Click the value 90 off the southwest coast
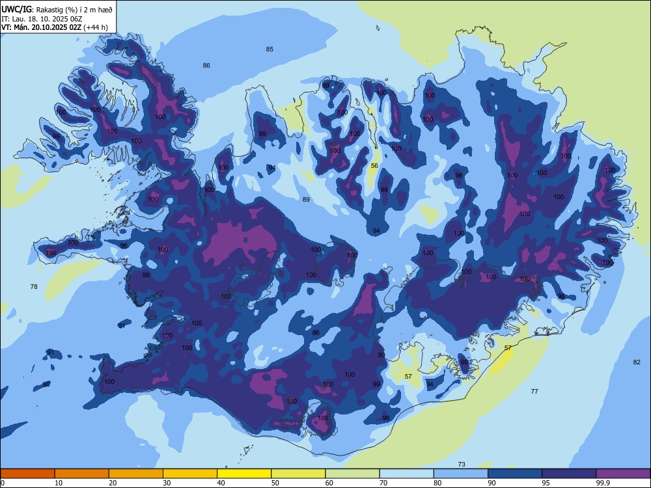 click(x=46, y=385)
